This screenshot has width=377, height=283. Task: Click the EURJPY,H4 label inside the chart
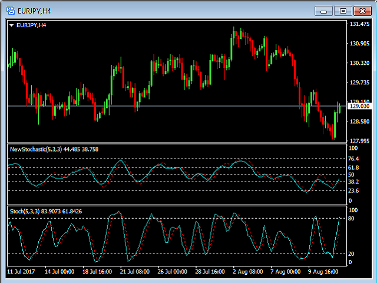[x=31, y=25]
